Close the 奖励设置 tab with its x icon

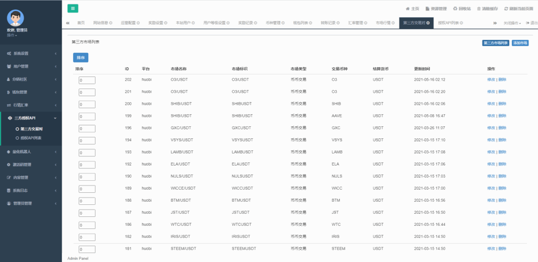(165, 23)
